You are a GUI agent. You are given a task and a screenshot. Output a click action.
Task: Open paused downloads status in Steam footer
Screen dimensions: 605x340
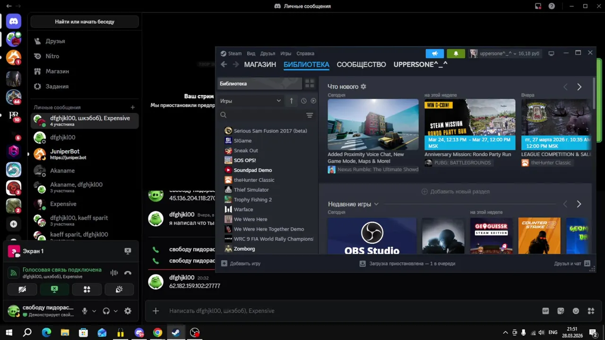407,263
